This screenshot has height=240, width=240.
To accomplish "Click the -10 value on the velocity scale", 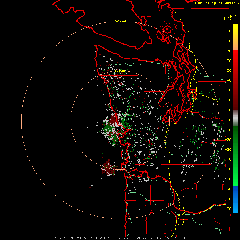I will point(228,130).
